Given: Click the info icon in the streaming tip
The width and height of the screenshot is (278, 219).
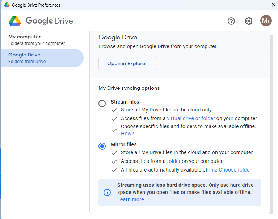Looking at the screenshot, I should (107, 193).
